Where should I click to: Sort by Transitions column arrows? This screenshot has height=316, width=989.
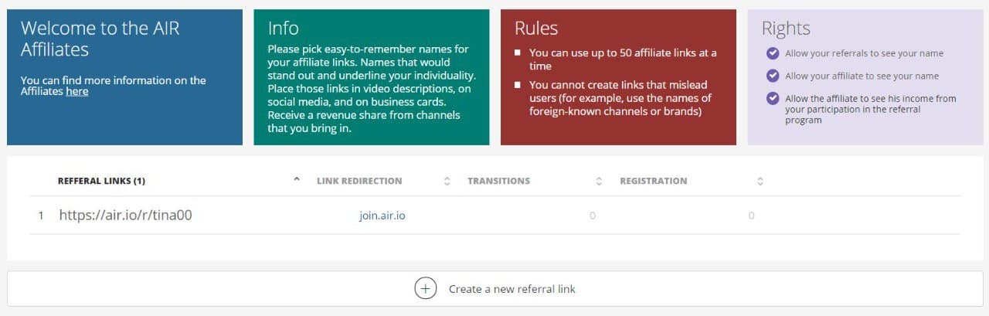click(x=599, y=182)
